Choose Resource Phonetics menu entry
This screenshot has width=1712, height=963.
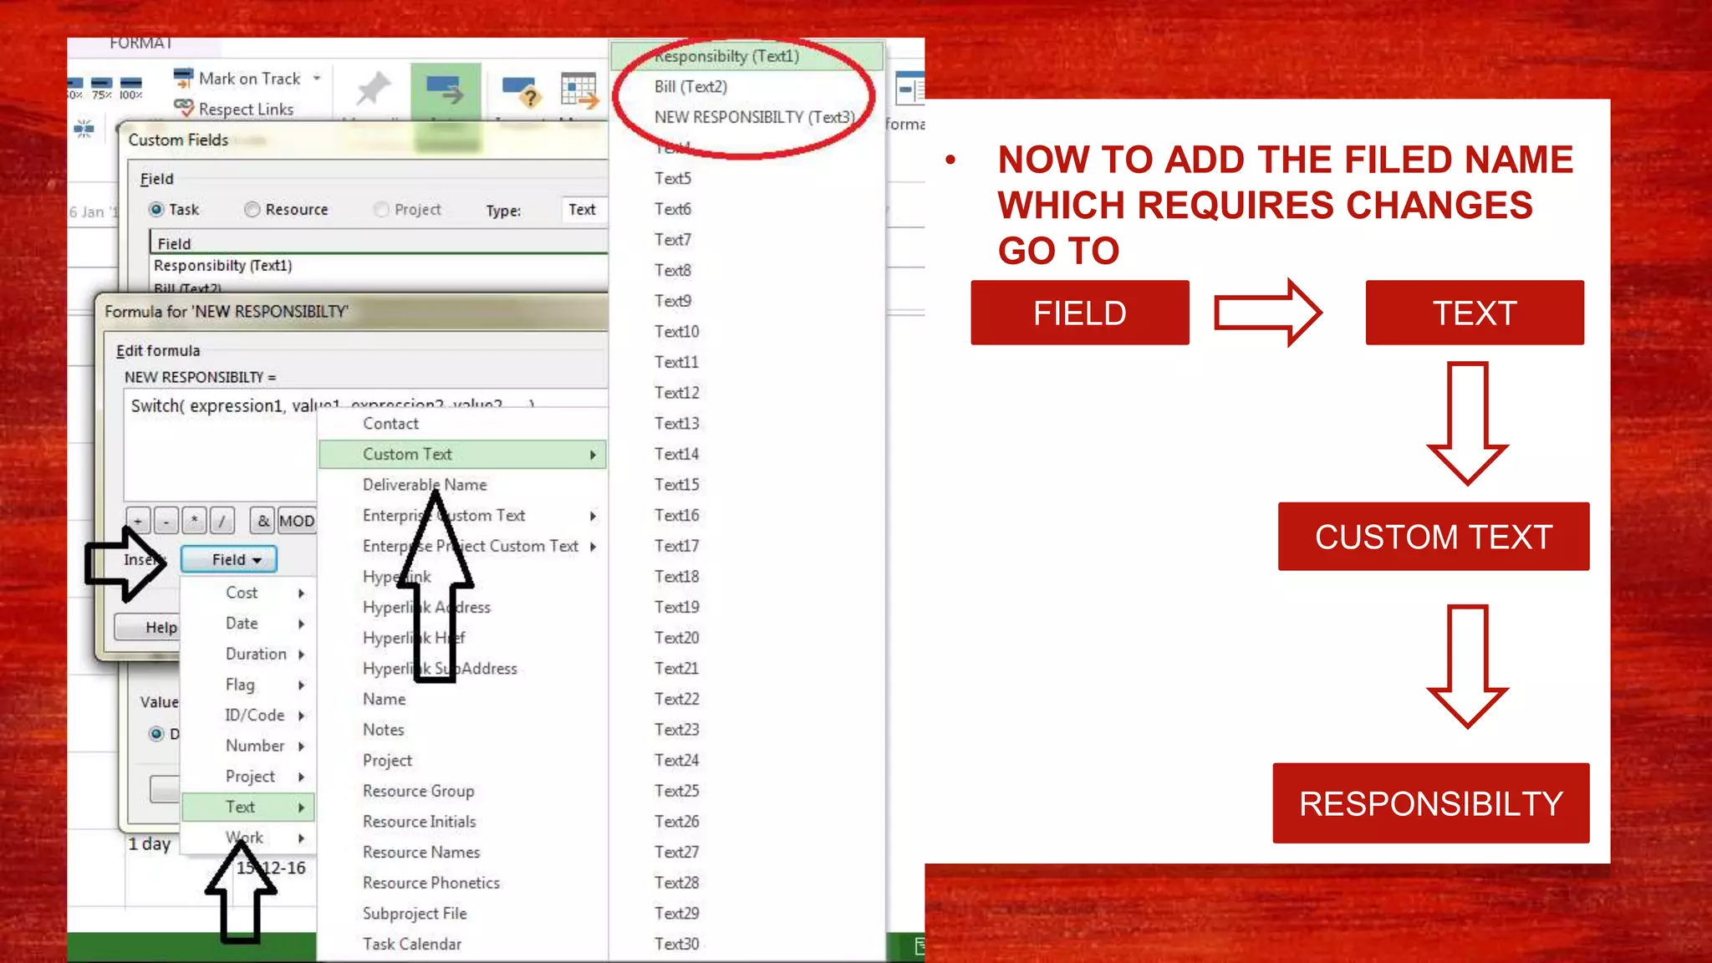point(462,883)
